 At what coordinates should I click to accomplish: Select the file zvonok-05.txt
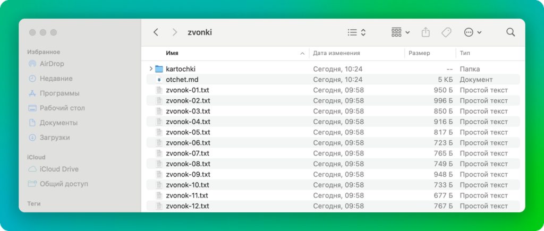333,132
